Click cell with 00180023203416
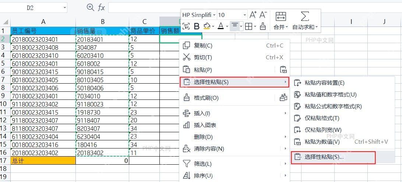Screen dimensions: 402x182 [43, 145]
